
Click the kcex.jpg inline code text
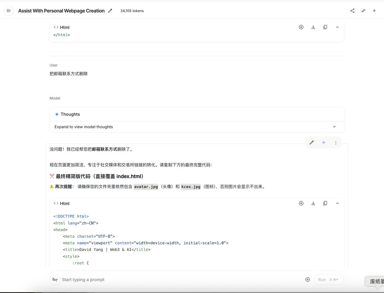pos(191,187)
